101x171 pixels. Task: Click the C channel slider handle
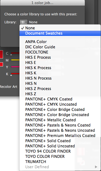11,55
